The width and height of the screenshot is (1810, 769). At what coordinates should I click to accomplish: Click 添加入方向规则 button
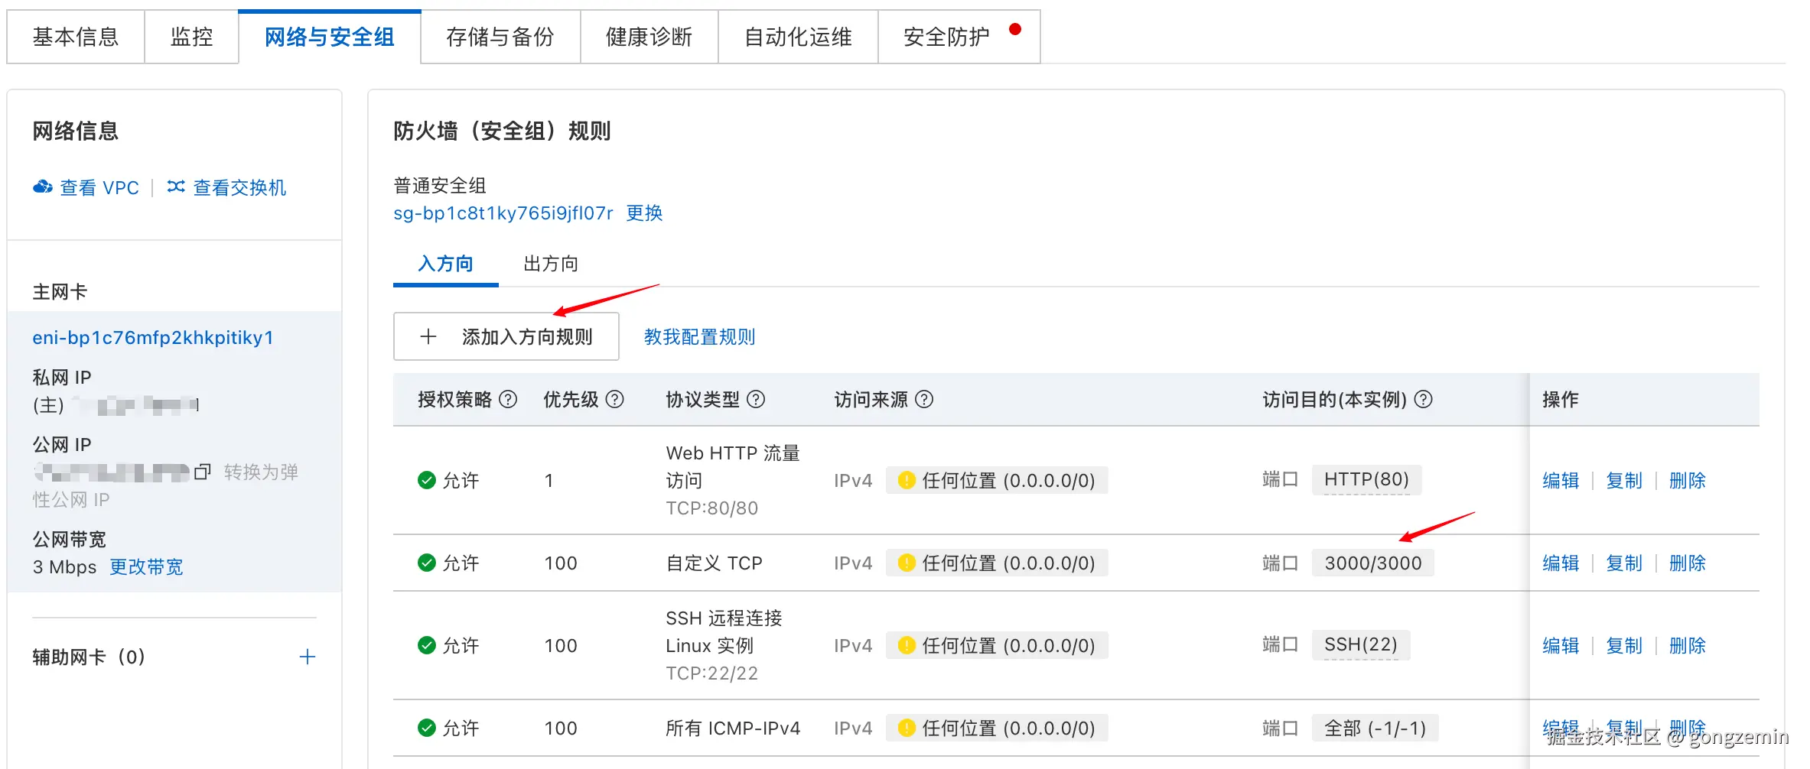point(506,336)
